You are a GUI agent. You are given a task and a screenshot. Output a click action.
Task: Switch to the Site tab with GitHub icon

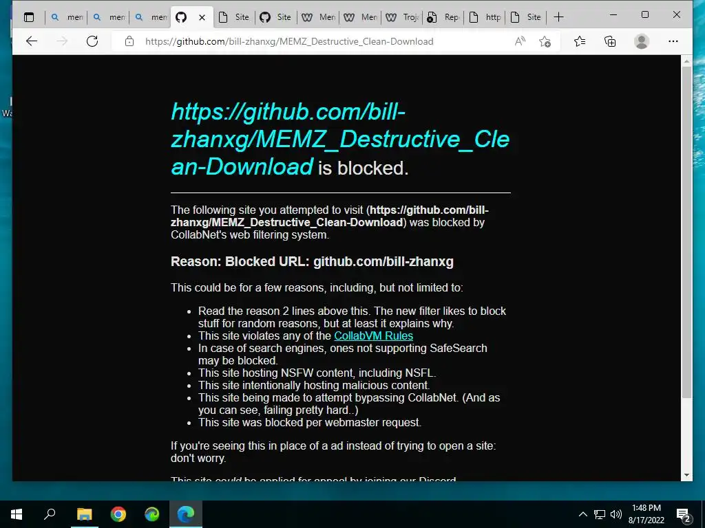[275, 17]
